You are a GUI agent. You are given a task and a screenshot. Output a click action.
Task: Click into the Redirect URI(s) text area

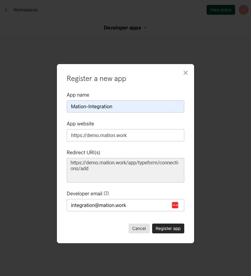coord(125,170)
